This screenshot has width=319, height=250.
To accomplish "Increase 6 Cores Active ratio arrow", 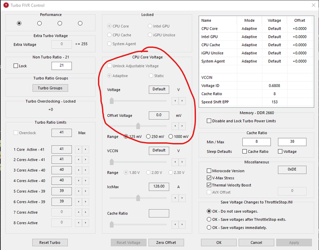I will click(86, 202).
